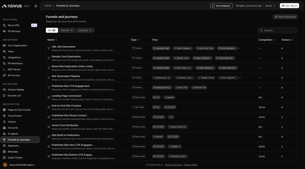Open Novus PRs from the sidebar
The height and width of the screenshot is (169, 305).
[14, 25]
